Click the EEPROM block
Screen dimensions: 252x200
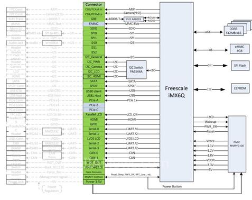pos(240,88)
